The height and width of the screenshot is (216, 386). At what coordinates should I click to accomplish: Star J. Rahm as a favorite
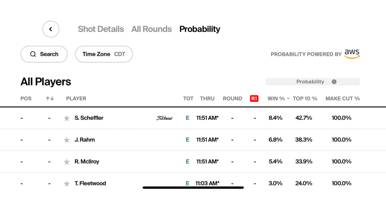66,140
